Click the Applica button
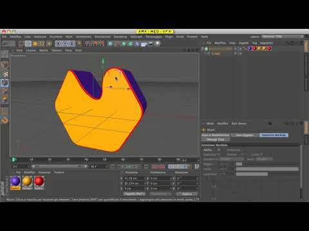 (x=186, y=194)
